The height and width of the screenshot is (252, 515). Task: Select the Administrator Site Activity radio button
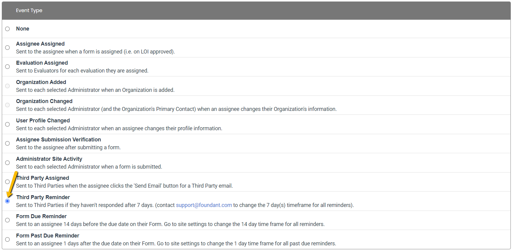(x=8, y=163)
